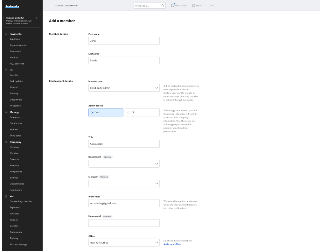Screen dimensions: 320x251
Task: Click the Add a new office link
Action: click(x=172, y=244)
